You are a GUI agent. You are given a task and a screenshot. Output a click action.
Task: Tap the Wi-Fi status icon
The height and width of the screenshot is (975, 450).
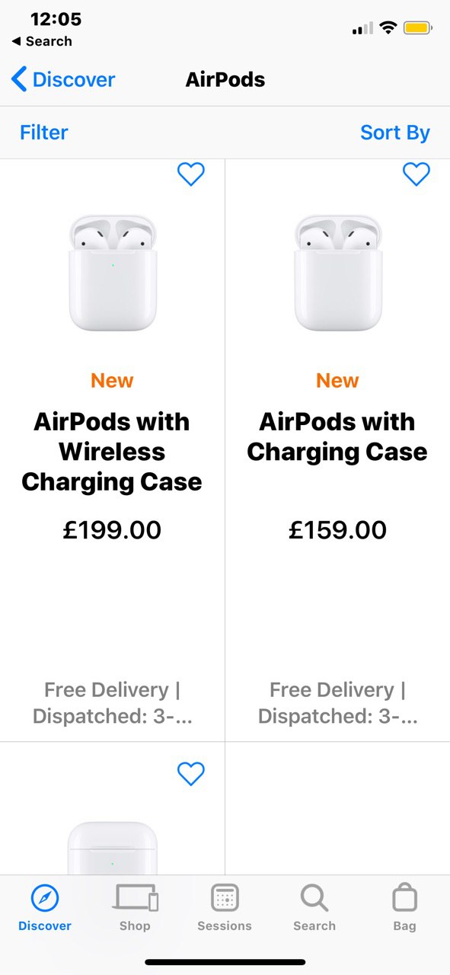388,28
